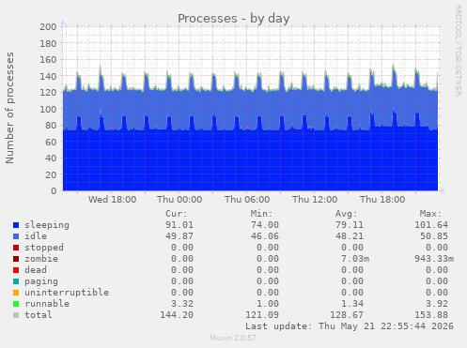The image size is (467, 348).
Task: Click the 0 y-axis tick label
Action: point(54,191)
